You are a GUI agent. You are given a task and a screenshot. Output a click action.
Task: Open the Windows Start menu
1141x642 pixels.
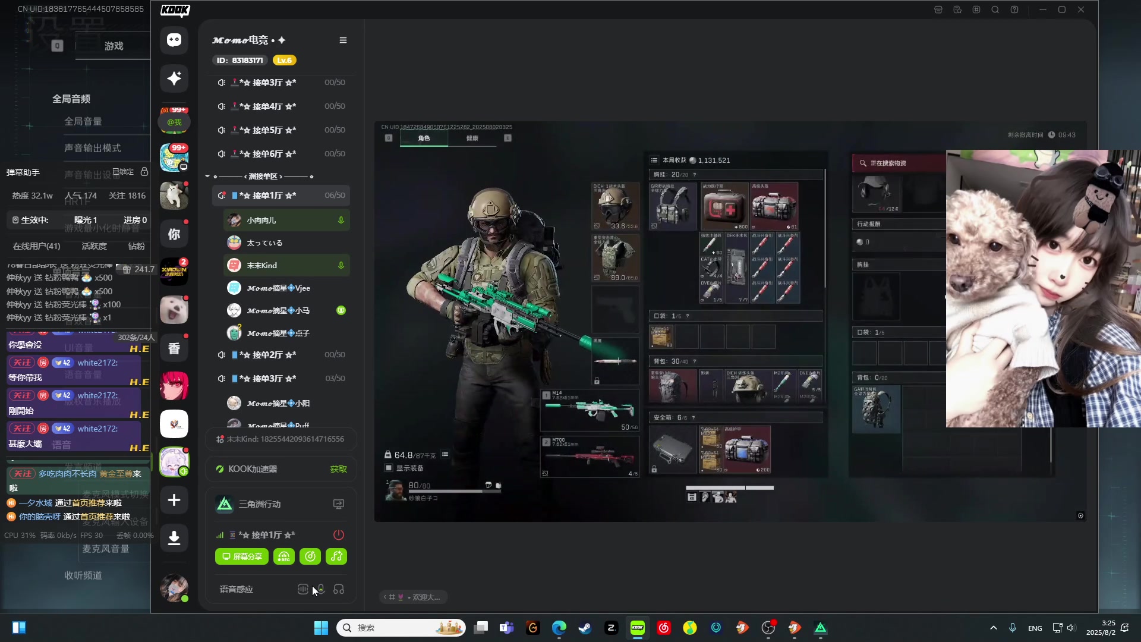pos(321,628)
